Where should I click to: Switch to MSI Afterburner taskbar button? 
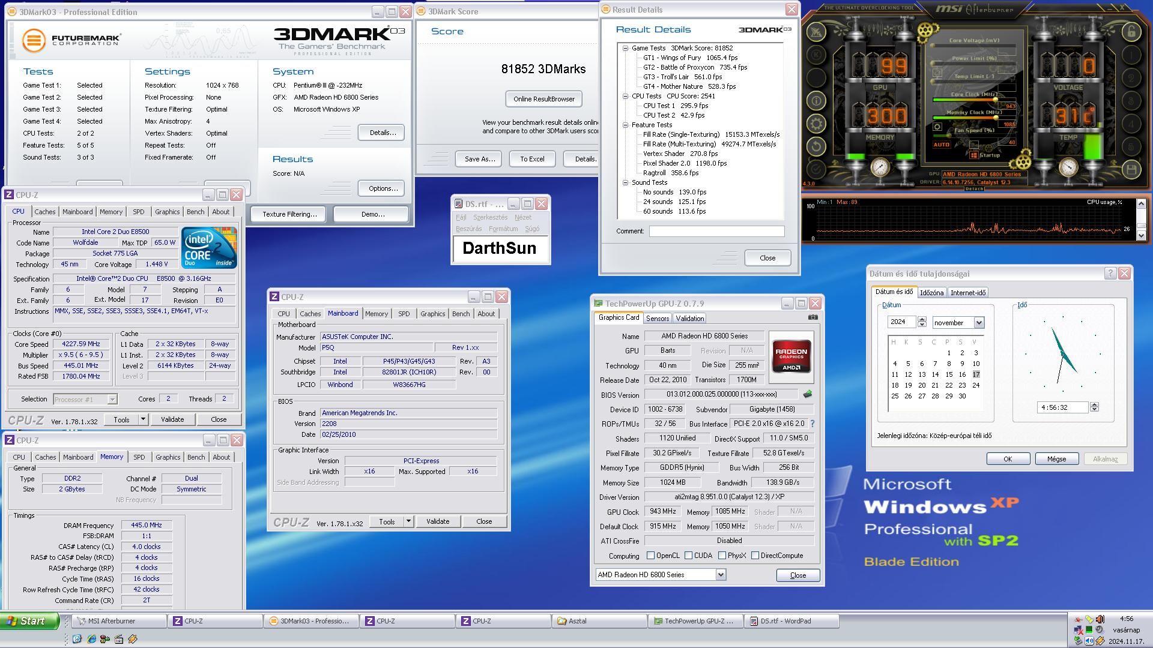coord(119,621)
